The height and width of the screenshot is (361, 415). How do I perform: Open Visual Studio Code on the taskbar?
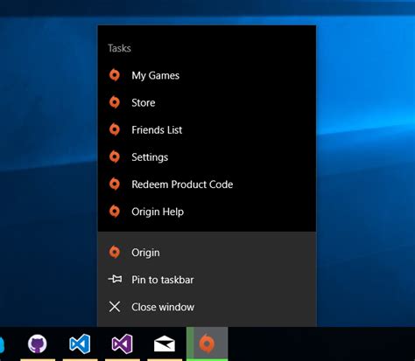[x=80, y=344]
